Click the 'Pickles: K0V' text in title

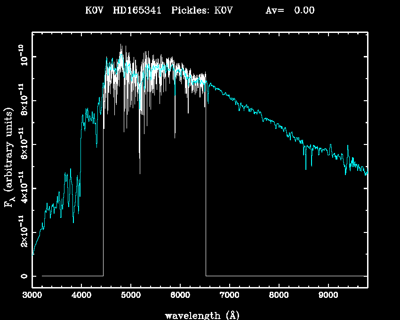pyautogui.click(x=202, y=10)
